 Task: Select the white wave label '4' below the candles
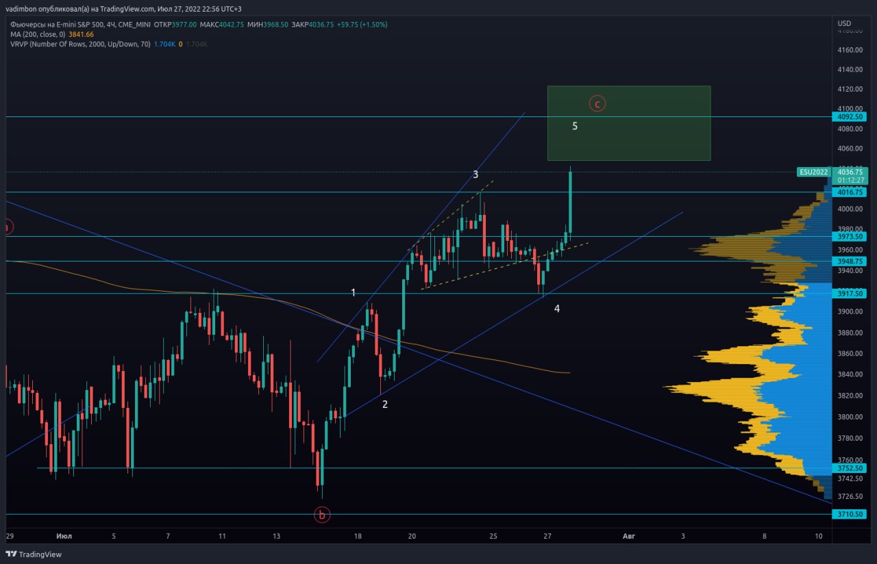pos(557,309)
